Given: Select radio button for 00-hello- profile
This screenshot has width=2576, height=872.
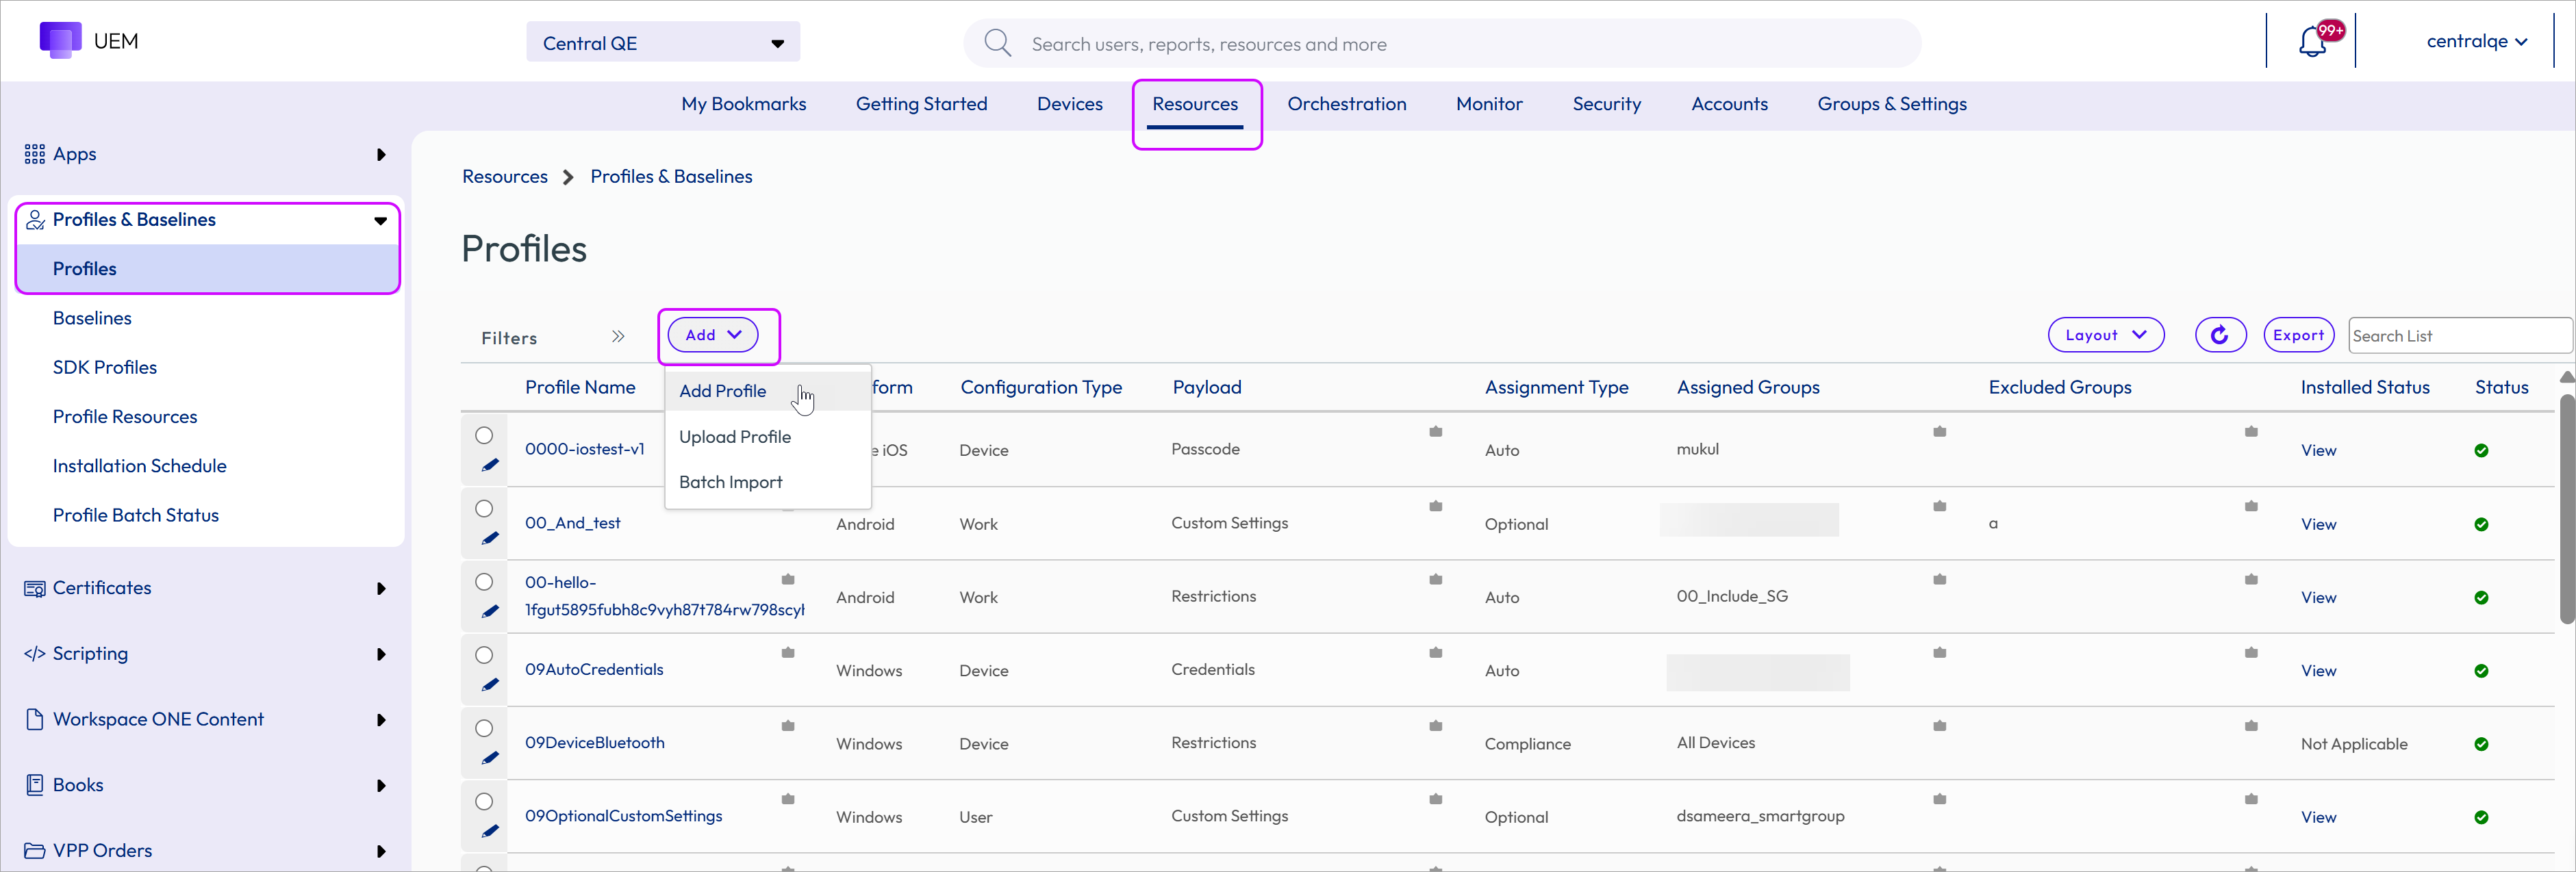Looking at the screenshot, I should pos(484,581).
